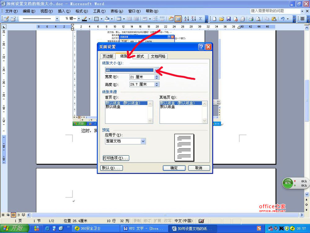Open the 格式 (Format) menu
Image resolution: width=310 pixels, height=233 pixels.
(x=82, y=11)
